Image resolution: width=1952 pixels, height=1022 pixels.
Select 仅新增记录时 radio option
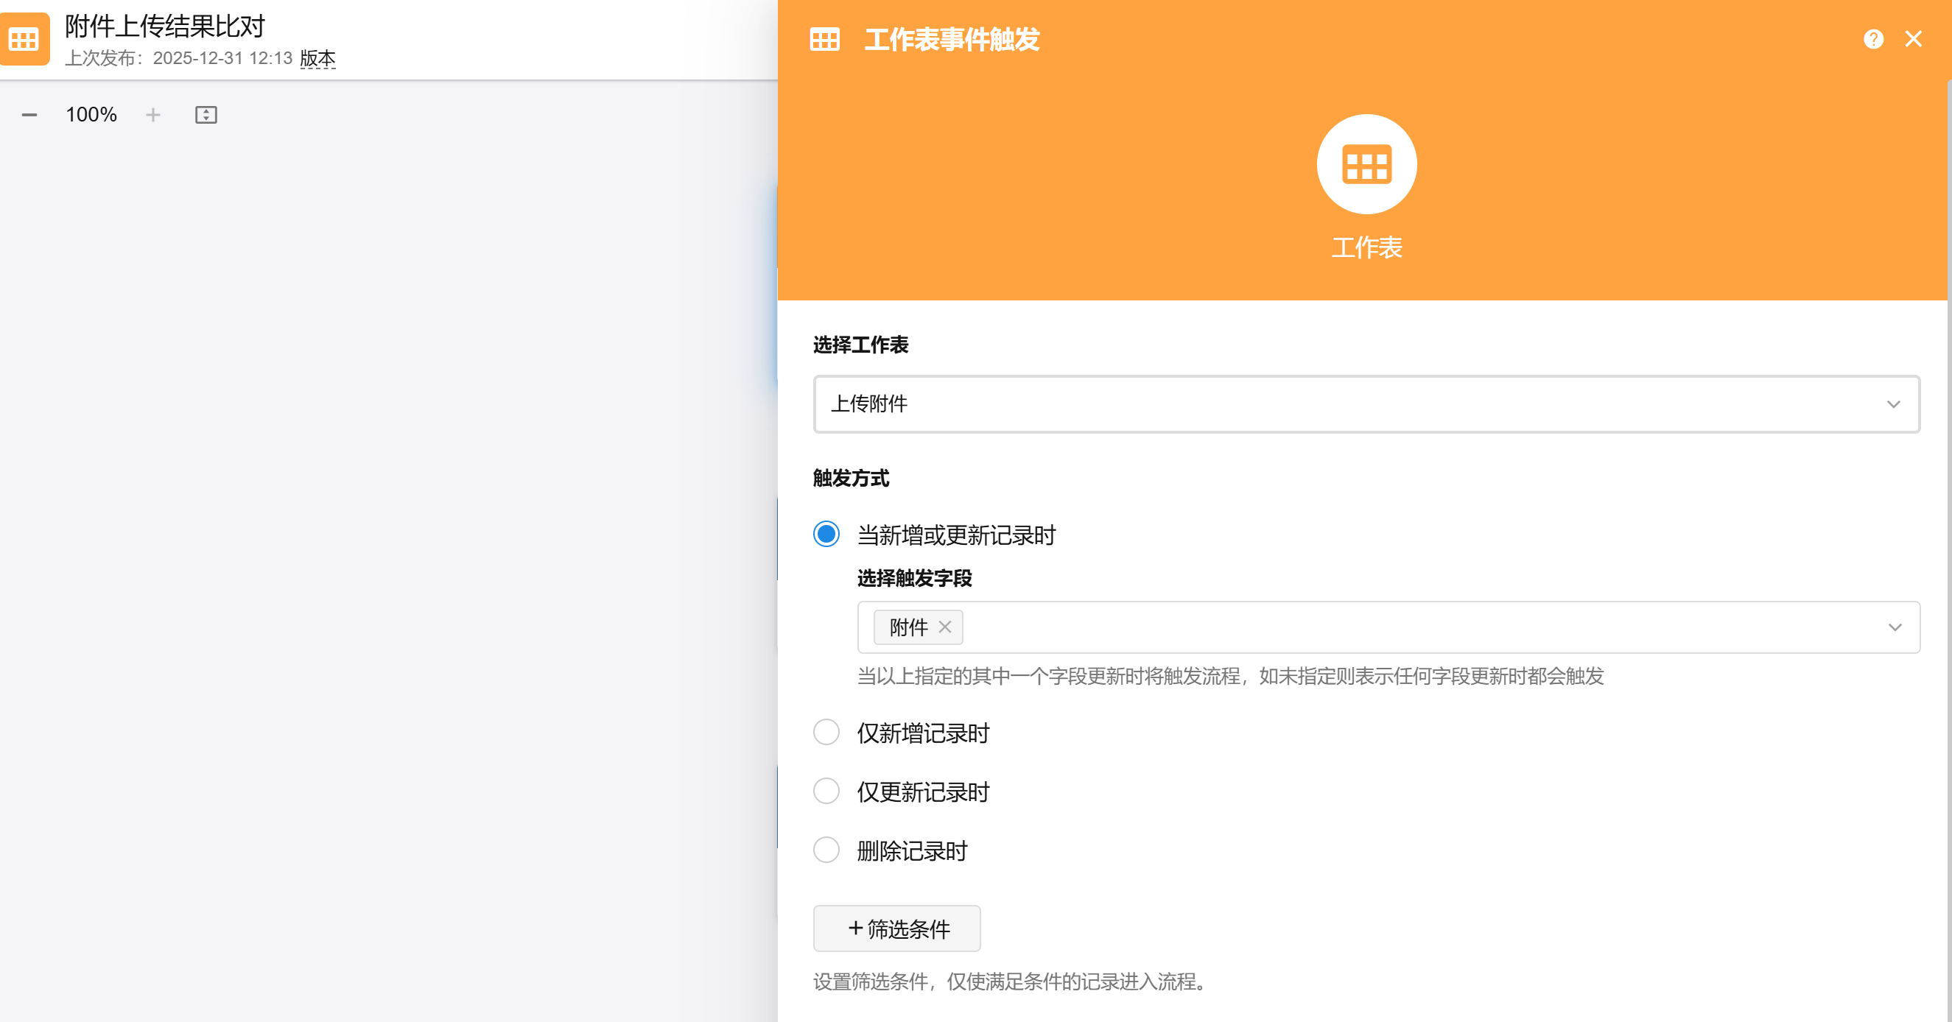coord(826,733)
